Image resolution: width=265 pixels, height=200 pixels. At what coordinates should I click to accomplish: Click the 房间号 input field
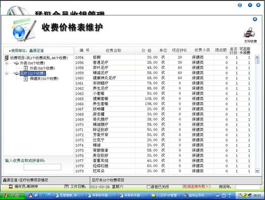point(248,187)
